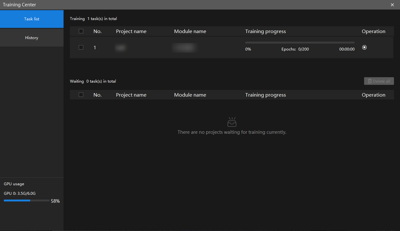Click the trash icon on Delete all
The height and width of the screenshot is (231, 400).
point(370,81)
